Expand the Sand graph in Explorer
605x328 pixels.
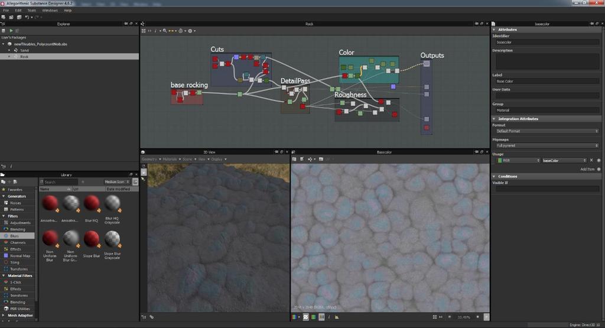9,50
